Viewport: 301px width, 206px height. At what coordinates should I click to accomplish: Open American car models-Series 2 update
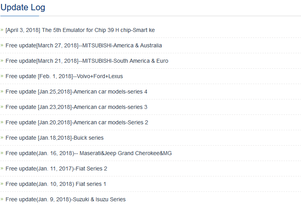77,122
